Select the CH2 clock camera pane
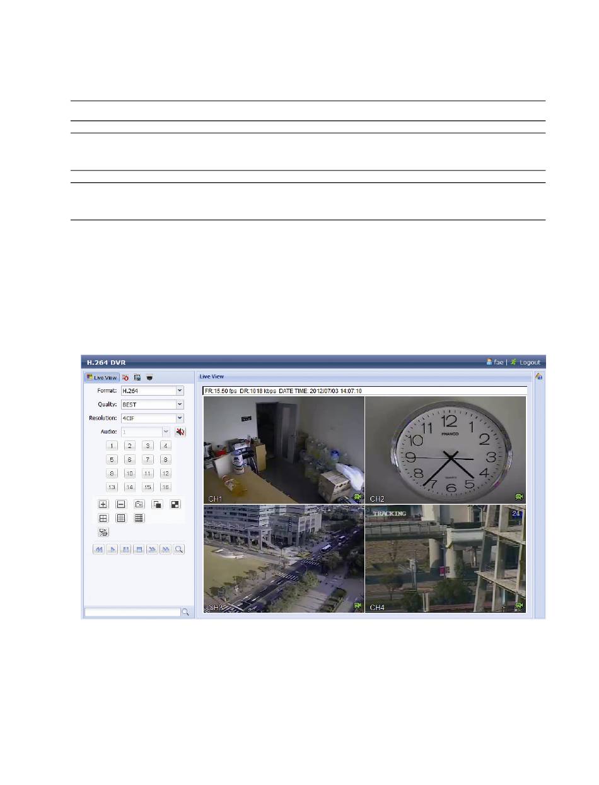This screenshot has height=785, width=599. coord(446,450)
